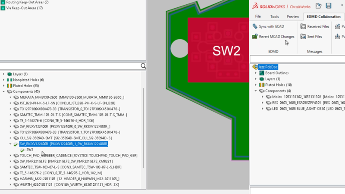This screenshot has width=345, height=194.
Task: Open the File tab
Action: [258, 16]
